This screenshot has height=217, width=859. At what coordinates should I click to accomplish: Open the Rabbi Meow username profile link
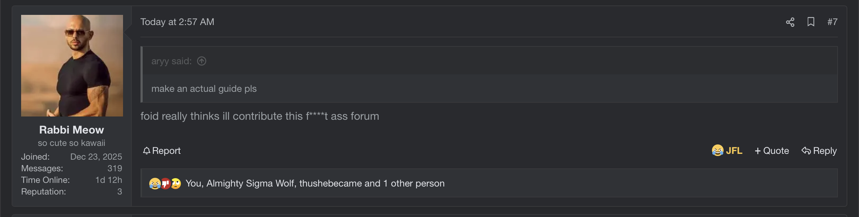tap(72, 130)
